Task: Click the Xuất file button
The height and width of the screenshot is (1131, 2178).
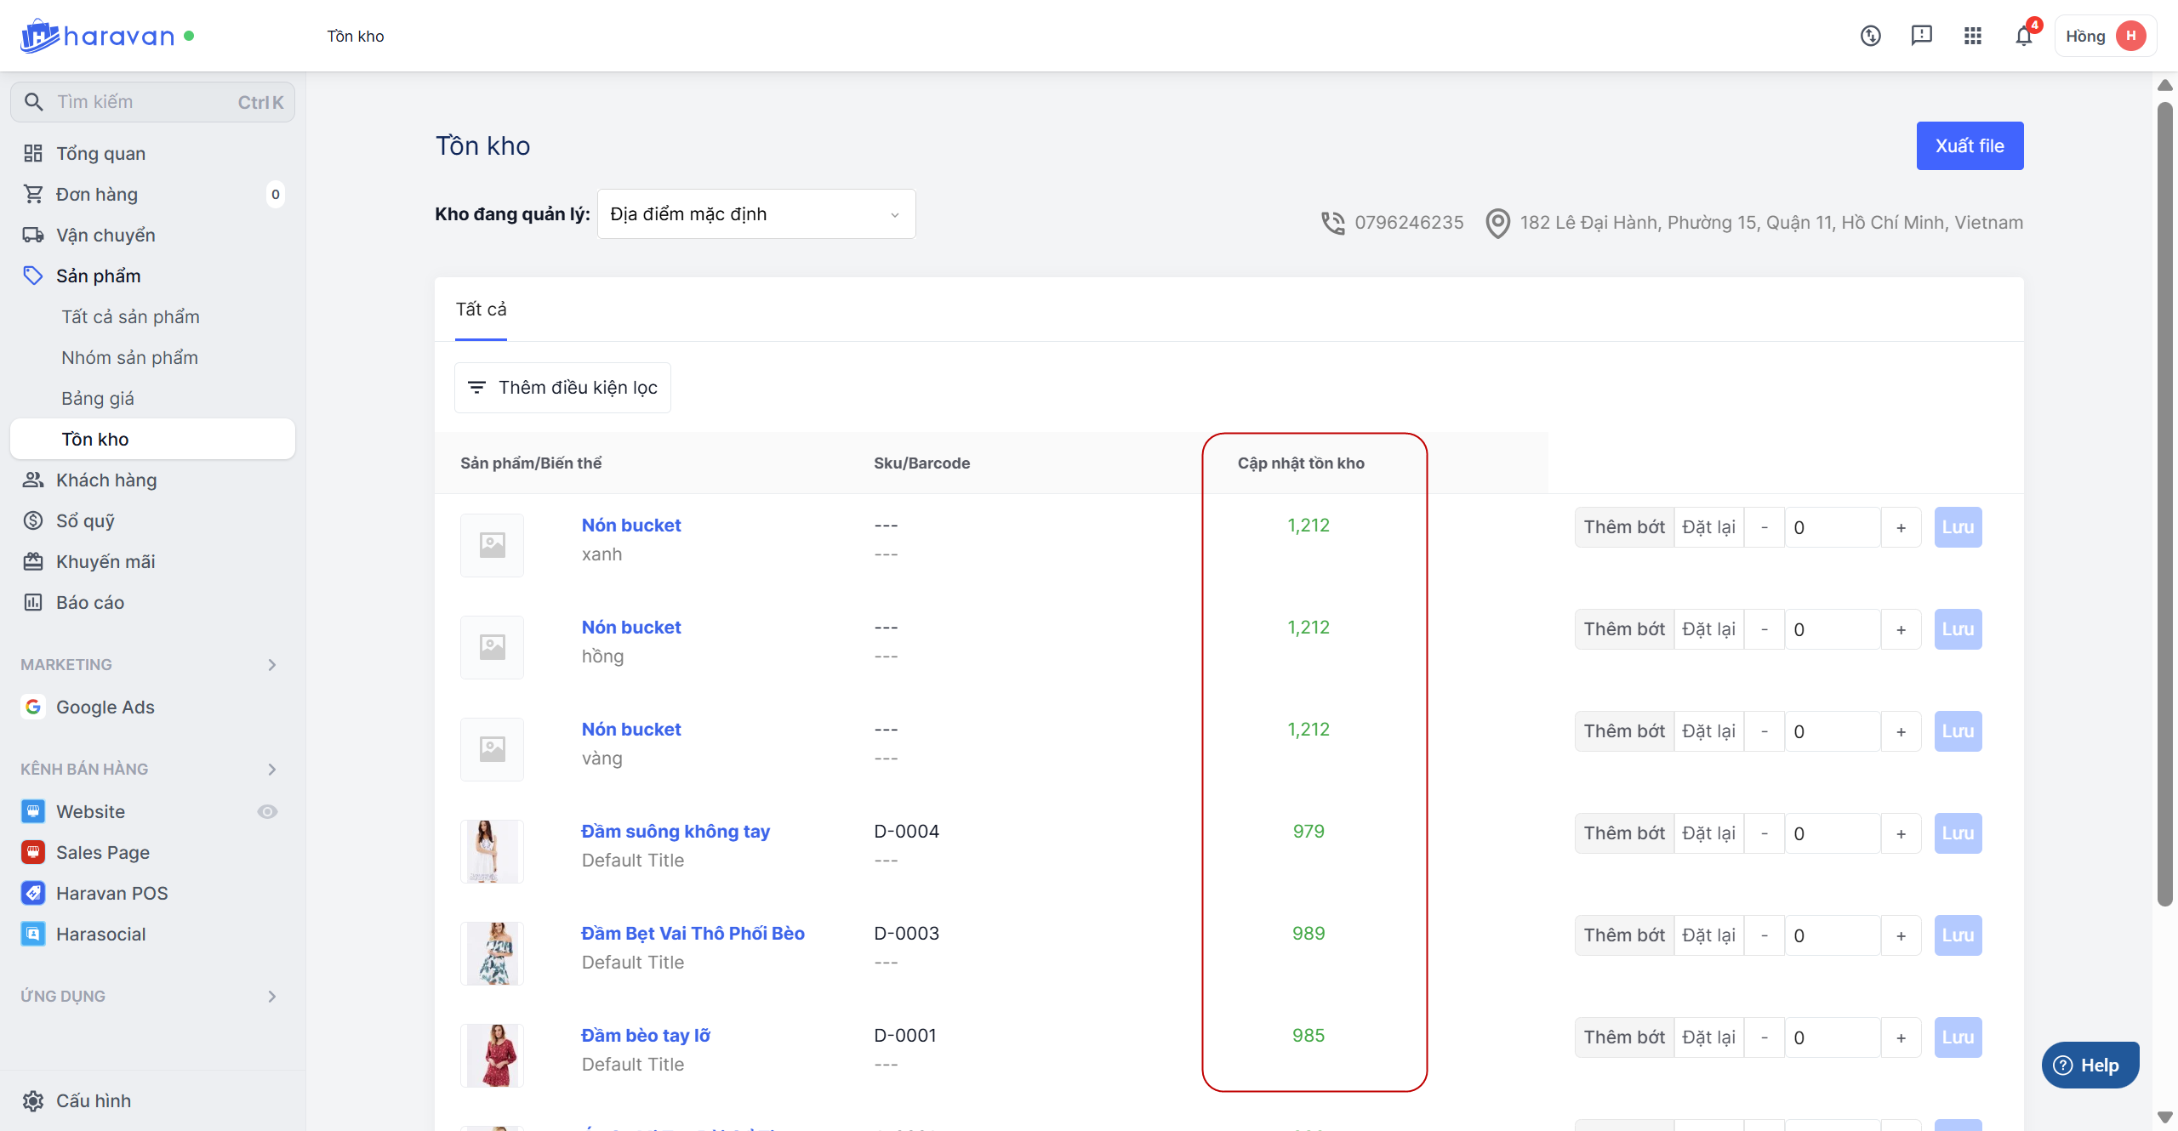Action: [x=1969, y=146]
